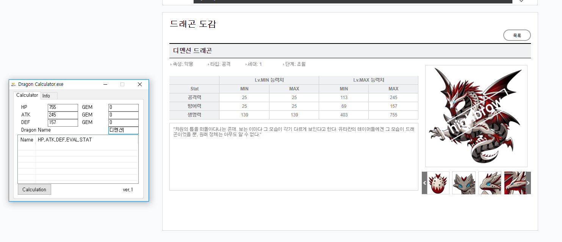This screenshot has width=562, height=242.
Task: Click the DEF input field
Action: click(63, 123)
